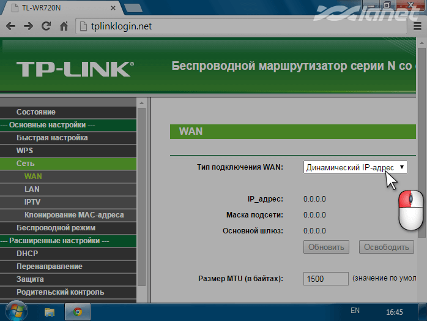This screenshot has width=427, height=321.
Task: Open the Состояние menu item
Action: 68,112
